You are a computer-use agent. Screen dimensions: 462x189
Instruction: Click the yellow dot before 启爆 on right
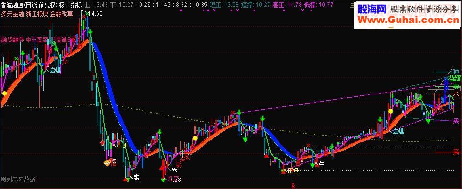391,111
